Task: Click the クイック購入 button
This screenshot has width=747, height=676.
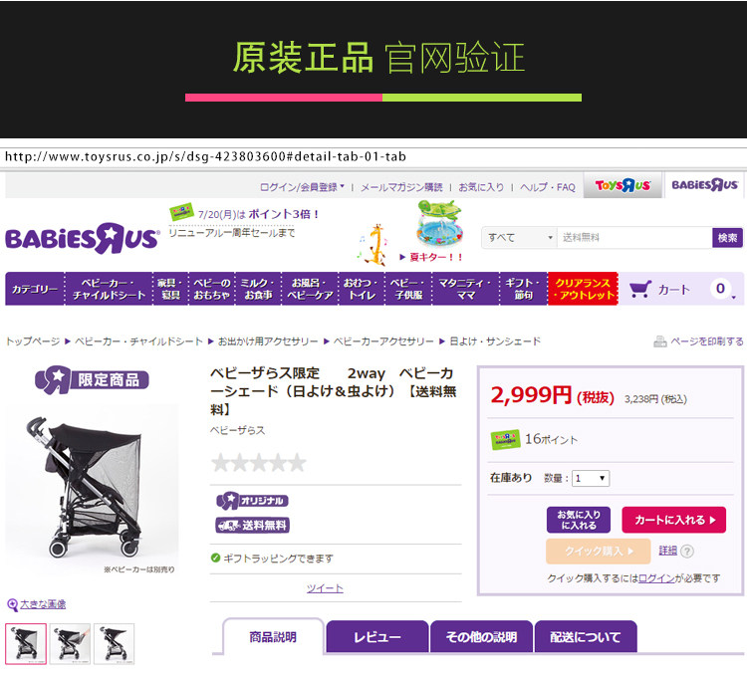Action: tap(599, 552)
